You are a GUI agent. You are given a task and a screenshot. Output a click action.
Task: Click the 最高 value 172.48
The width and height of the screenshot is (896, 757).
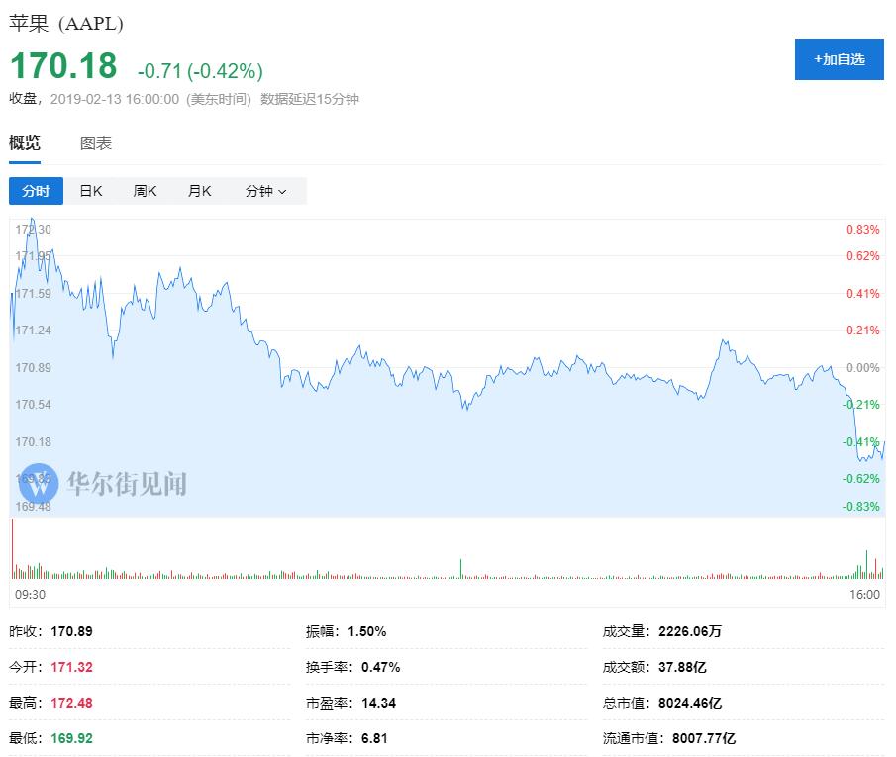(x=71, y=703)
